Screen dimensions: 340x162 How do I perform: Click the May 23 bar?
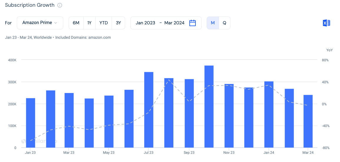coord(109,122)
